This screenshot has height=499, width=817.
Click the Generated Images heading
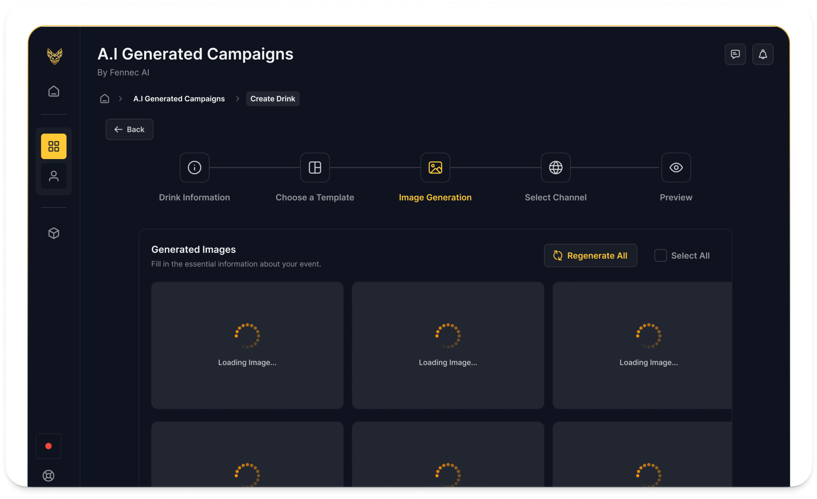[193, 249]
